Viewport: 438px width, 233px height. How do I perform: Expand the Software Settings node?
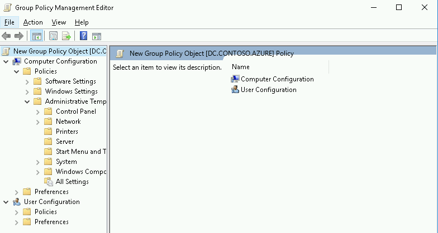point(27,81)
